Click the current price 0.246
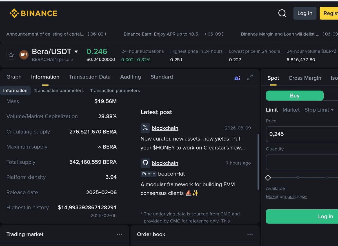 pos(97,51)
